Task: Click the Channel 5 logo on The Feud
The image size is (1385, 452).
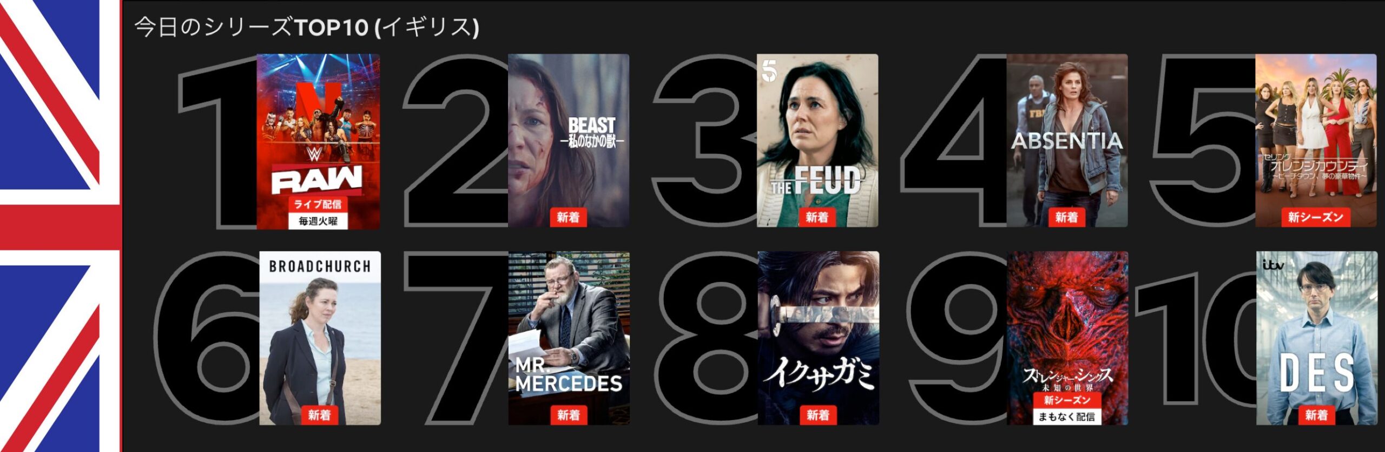Action: [769, 71]
